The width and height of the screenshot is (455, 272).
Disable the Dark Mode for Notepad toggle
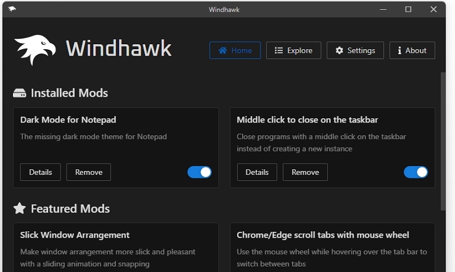coord(199,172)
